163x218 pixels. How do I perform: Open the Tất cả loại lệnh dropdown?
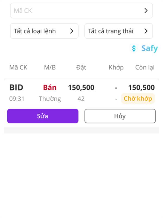[44, 31]
